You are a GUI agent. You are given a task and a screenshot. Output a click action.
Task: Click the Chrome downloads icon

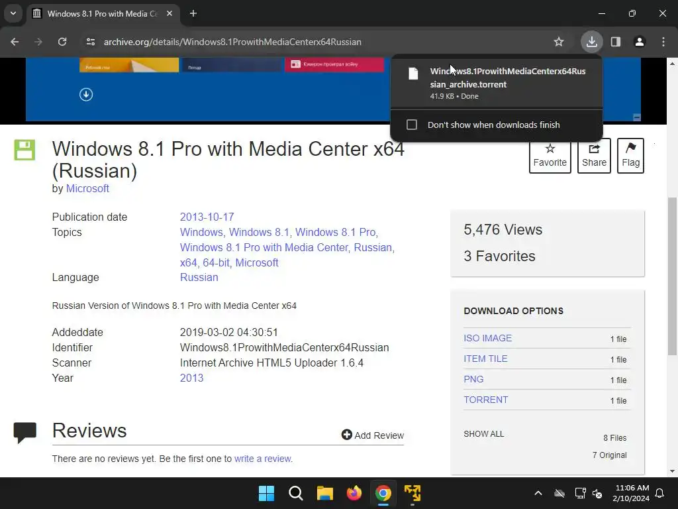[591, 42]
